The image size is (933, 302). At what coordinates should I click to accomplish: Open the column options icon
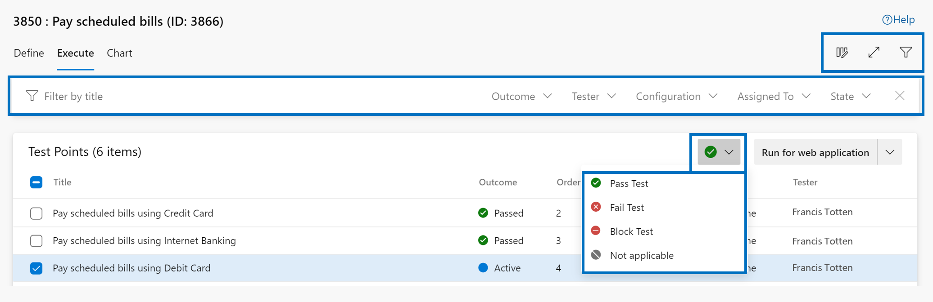842,53
